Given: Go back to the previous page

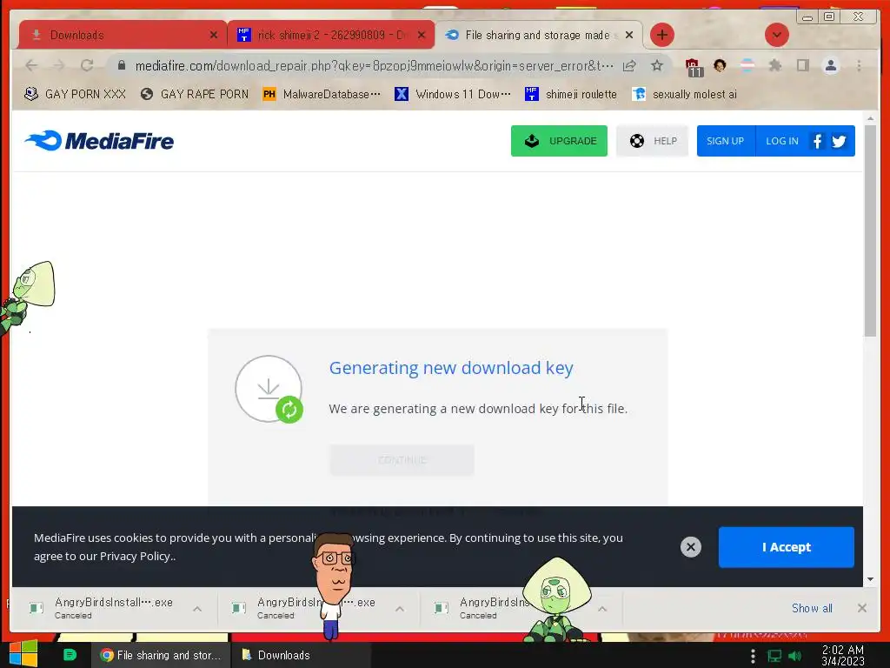Looking at the screenshot, I should pyautogui.click(x=32, y=66).
